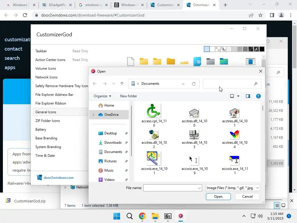Click the Back arrow in the Open dialog
Image resolution: width=297 pixels, height=223 pixels.
(95, 84)
